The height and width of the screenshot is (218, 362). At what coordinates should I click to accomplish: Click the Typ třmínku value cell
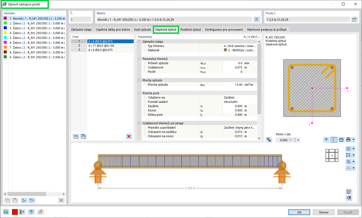[240, 46]
